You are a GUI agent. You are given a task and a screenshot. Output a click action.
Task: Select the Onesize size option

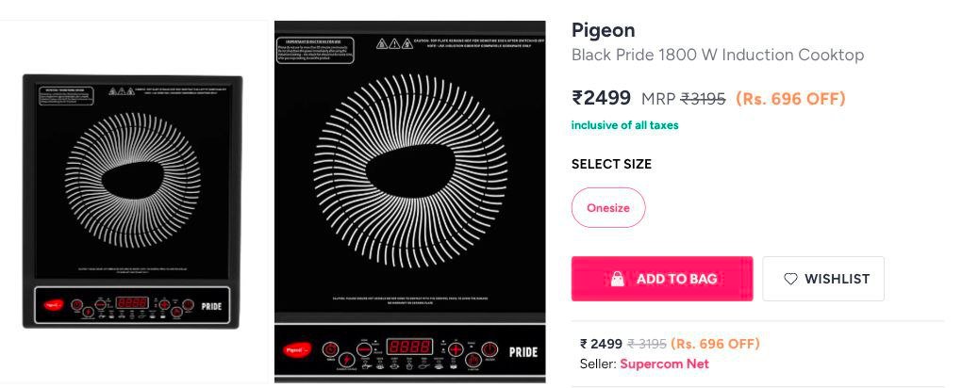coord(608,208)
